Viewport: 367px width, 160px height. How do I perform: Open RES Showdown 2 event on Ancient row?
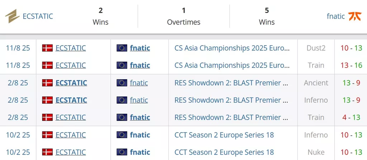[231, 83]
